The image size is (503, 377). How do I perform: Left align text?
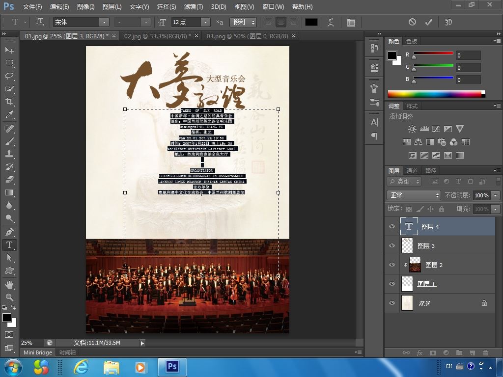point(269,22)
